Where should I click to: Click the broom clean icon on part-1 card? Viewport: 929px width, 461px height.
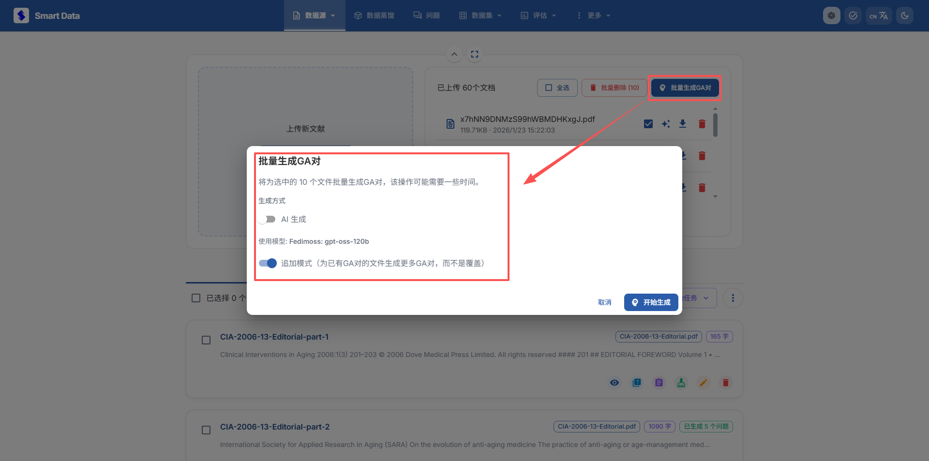point(681,383)
